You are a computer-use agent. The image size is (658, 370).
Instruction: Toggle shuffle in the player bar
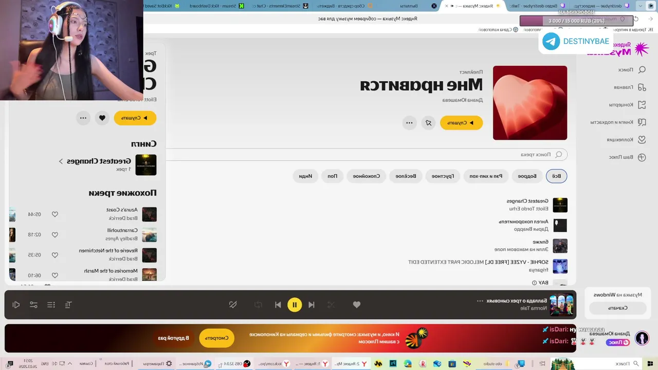331,305
